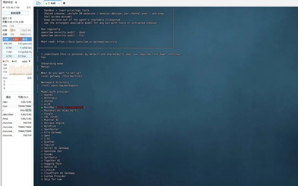This screenshot has width=298, height=186.
Task: Open the docs.openclaw.ai security link
Action: [x=87, y=42]
